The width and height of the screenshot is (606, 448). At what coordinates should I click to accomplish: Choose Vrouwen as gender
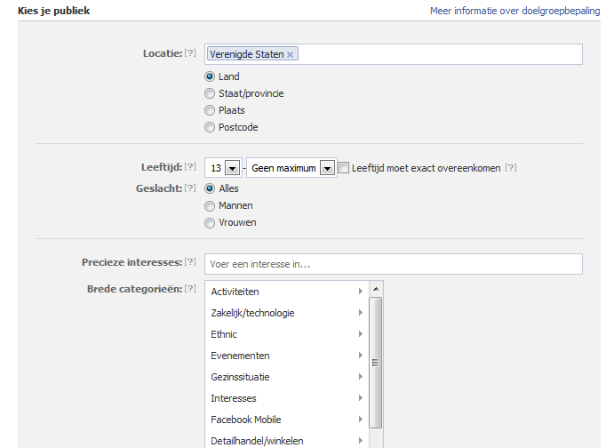point(210,222)
